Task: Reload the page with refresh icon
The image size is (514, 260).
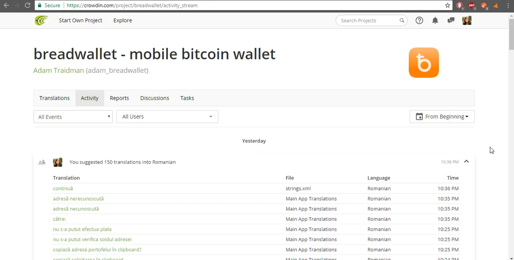Action: (x=27, y=5)
